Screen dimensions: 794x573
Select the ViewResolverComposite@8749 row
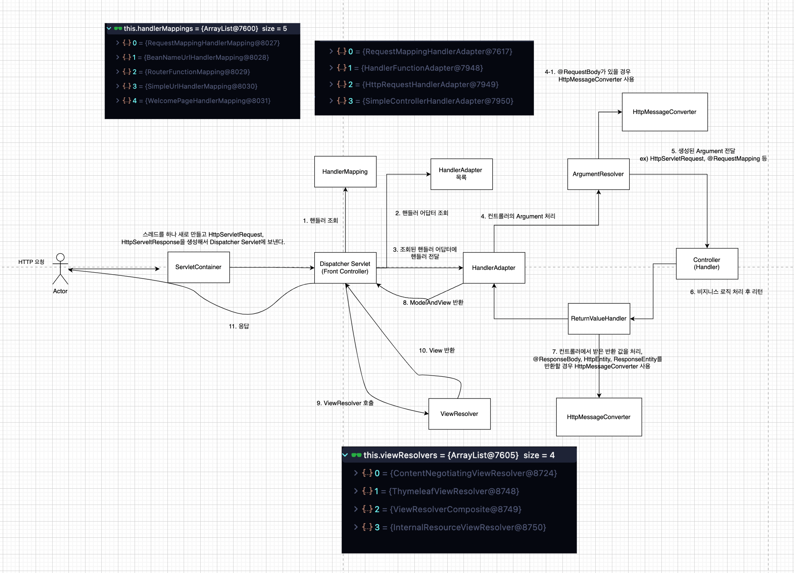455,509
